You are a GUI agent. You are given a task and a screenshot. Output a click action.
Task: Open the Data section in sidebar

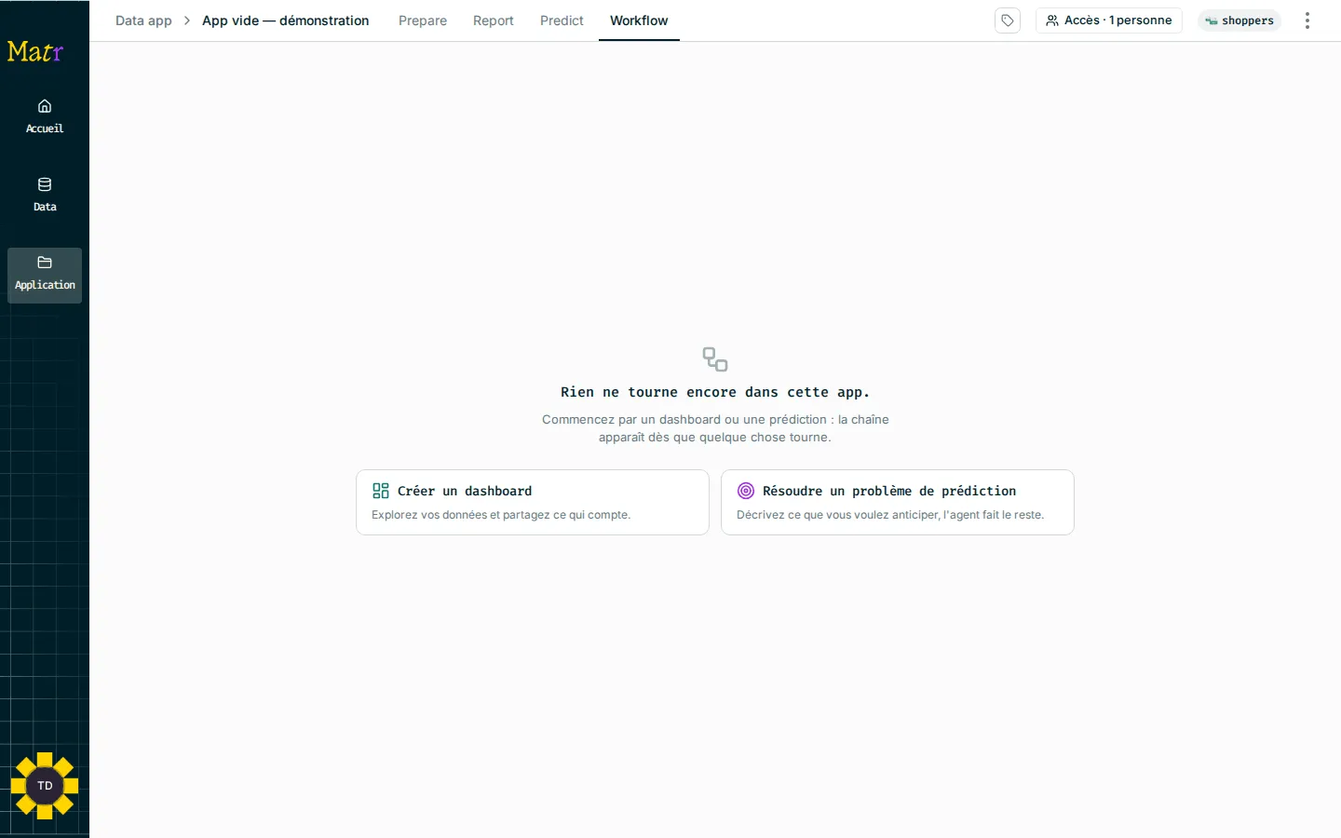click(45, 195)
